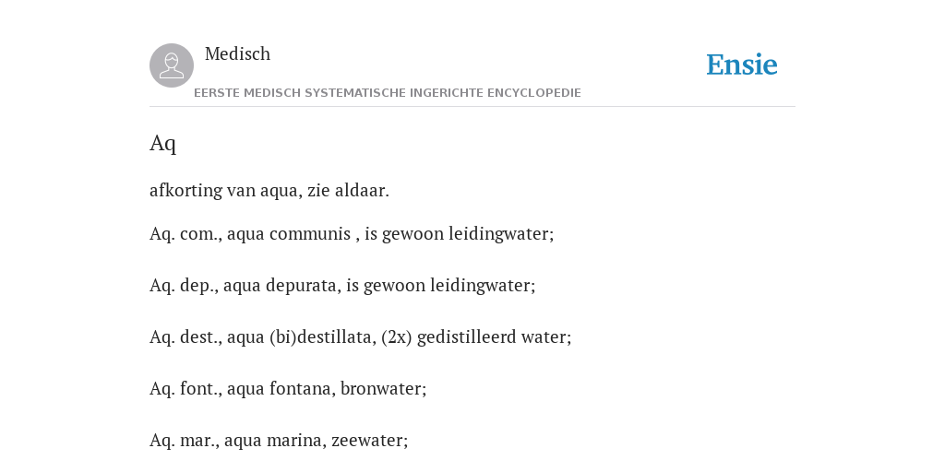
Task: Click the Aq. mar. aqua marina entry
Action: (x=279, y=440)
